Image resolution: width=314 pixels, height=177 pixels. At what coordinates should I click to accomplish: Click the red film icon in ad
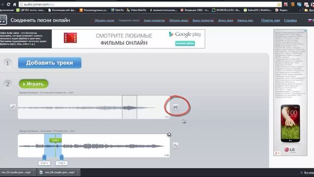tap(70, 38)
